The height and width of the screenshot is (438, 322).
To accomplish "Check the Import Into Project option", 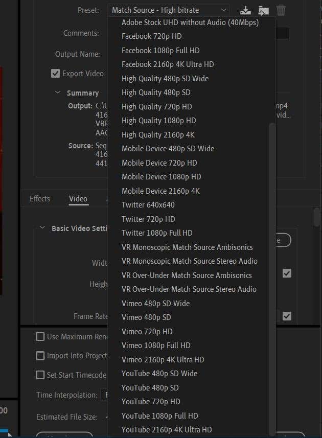I will [x=40, y=356].
